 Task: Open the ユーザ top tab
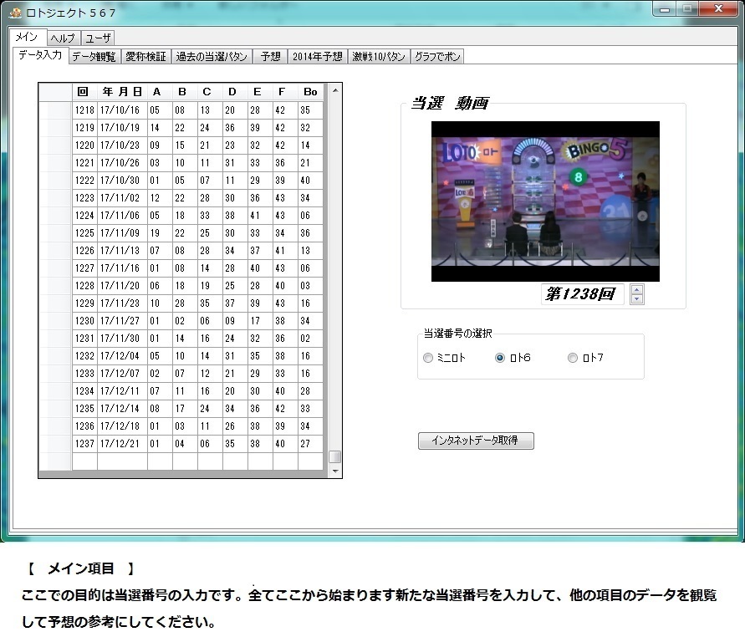pyautogui.click(x=98, y=38)
